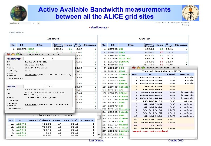Close the Tracepath window with the red button
Viewport: 211px width, 146px height.
click(134, 68)
